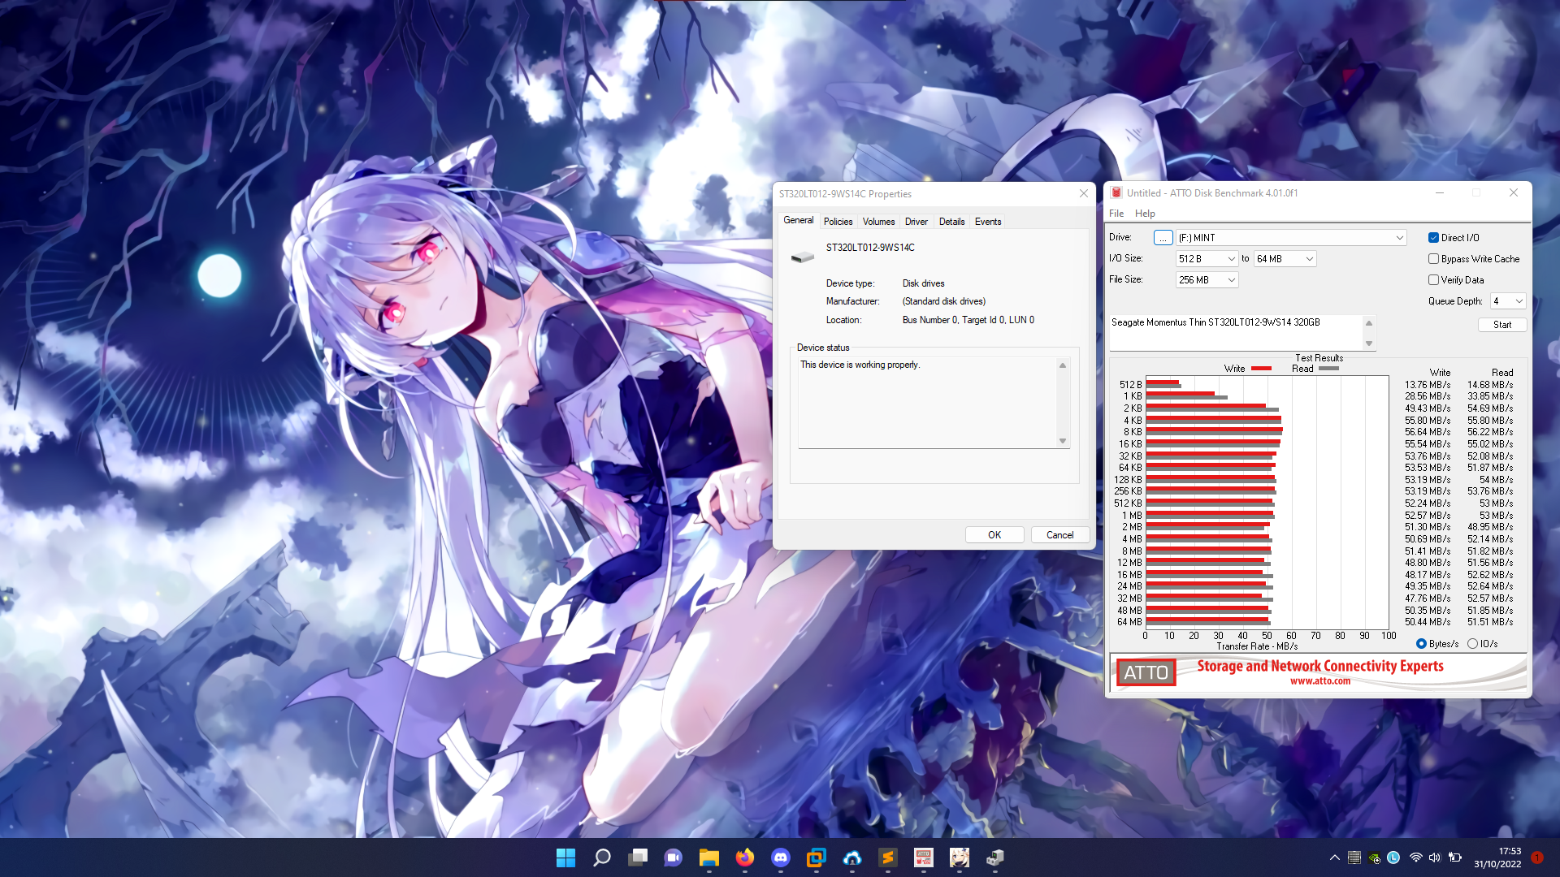This screenshot has height=877, width=1560.
Task: Open Discord from the taskbar
Action: click(781, 858)
